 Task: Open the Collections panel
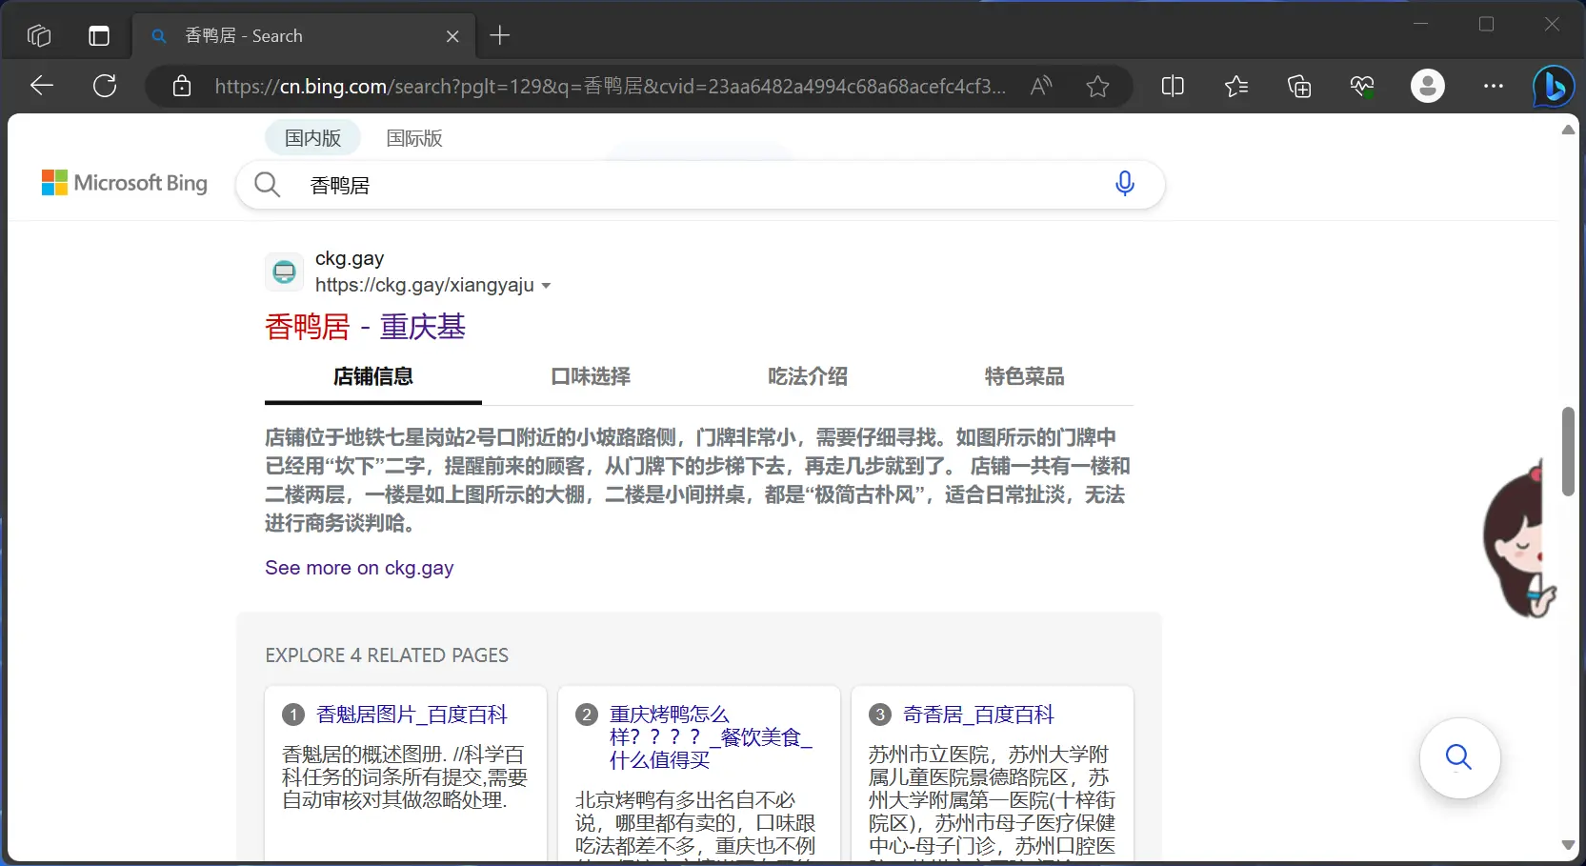click(x=1299, y=86)
